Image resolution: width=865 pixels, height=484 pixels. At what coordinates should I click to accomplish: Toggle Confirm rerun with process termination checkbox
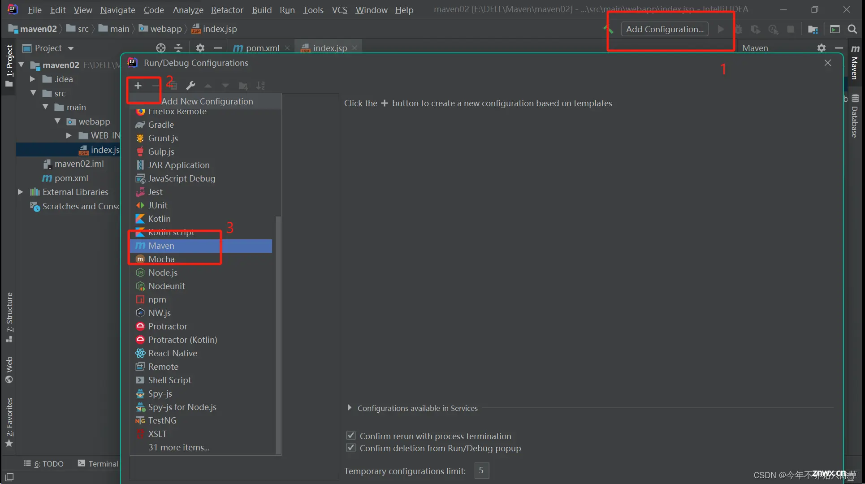point(351,436)
